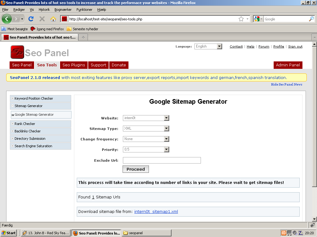The image size is (317, 237).
Task: Switch to the Seo Tools tab
Action: 47,65
